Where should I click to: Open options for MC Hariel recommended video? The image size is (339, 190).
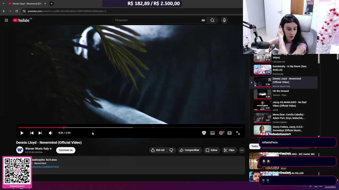[319, 155]
